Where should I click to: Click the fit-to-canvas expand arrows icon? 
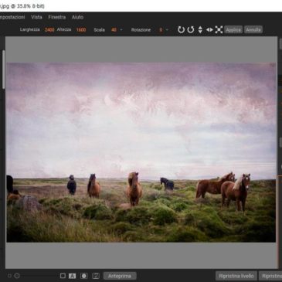pyautogui.click(x=219, y=30)
